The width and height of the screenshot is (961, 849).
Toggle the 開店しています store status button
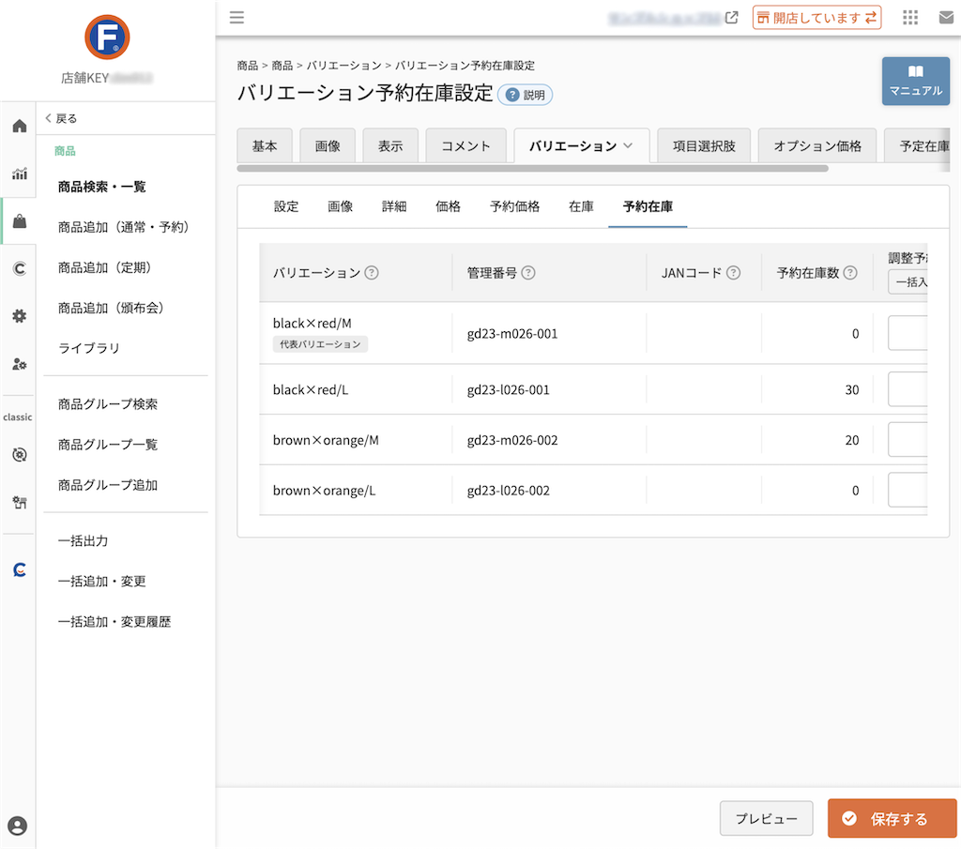[817, 18]
